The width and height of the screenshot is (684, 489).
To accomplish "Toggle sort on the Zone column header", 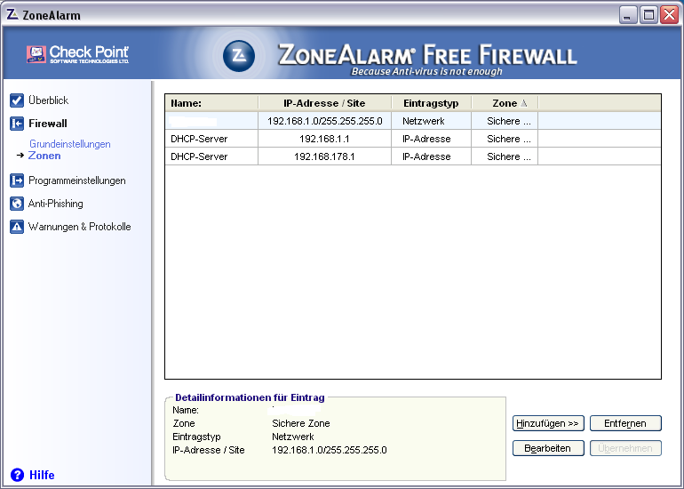I will pyautogui.click(x=505, y=103).
